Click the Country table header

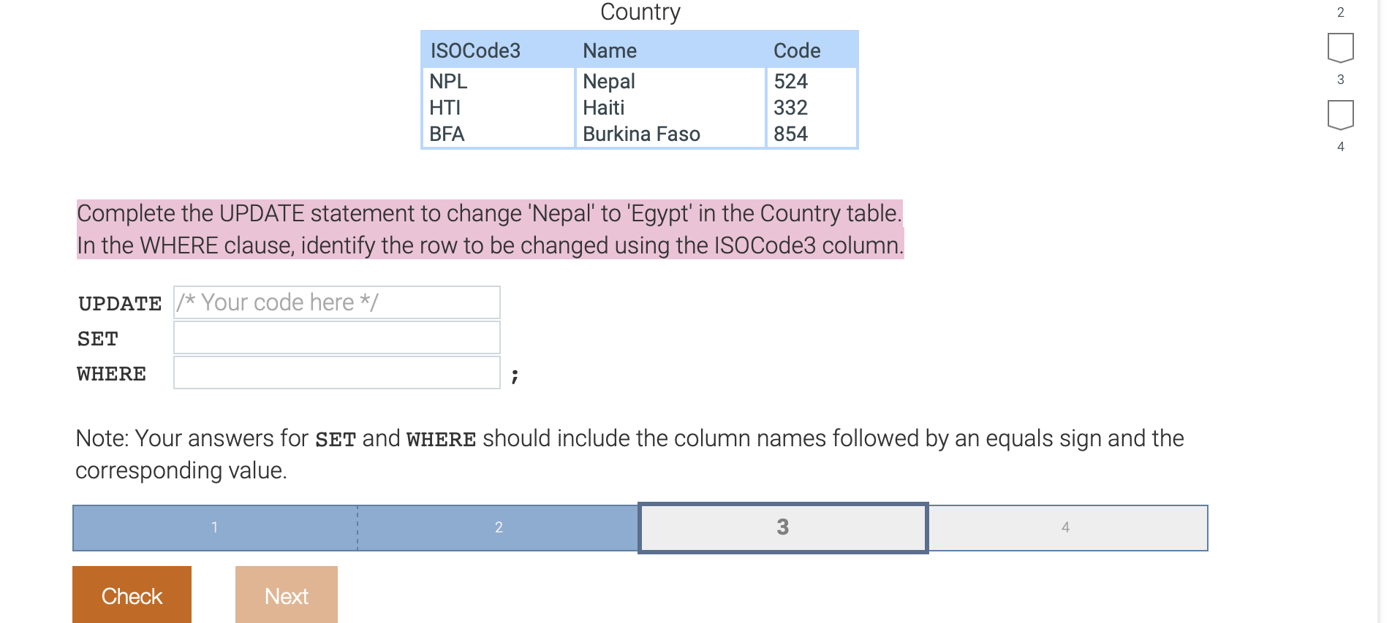pyautogui.click(x=640, y=12)
